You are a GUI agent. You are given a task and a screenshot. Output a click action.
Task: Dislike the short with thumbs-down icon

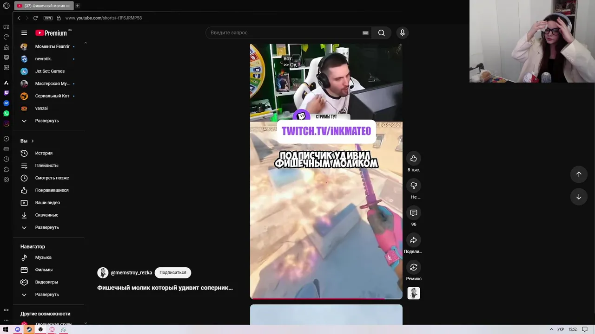tap(414, 186)
